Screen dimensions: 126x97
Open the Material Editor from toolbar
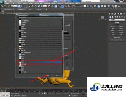point(109,6)
